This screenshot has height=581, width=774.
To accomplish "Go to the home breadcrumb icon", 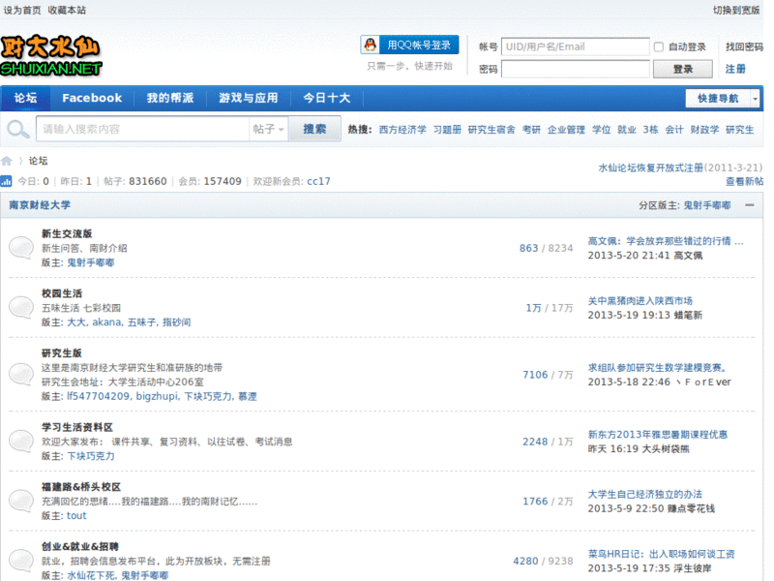I will coord(7,161).
